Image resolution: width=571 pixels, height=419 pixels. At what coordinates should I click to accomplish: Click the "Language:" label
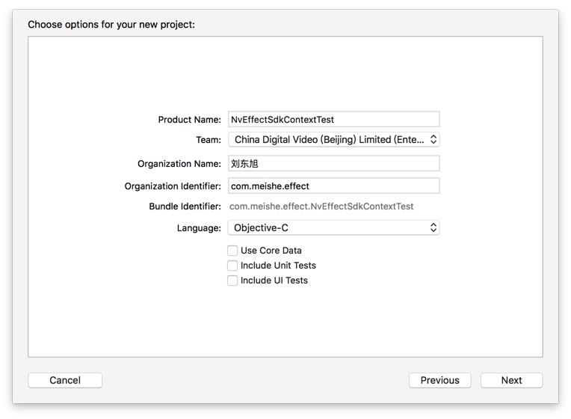[x=199, y=228]
